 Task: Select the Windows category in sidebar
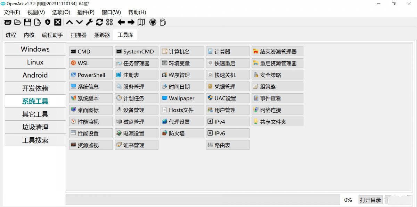coord(35,49)
